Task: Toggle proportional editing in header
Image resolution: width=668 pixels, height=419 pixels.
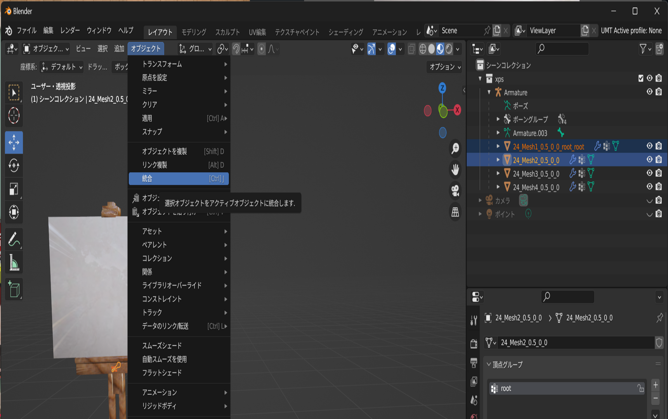Action: pos(262,49)
